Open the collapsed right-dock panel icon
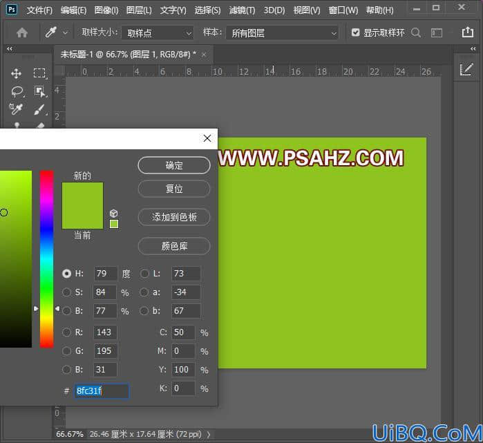The height and width of the screenshot is (443, 483). (x=466, y=70)
